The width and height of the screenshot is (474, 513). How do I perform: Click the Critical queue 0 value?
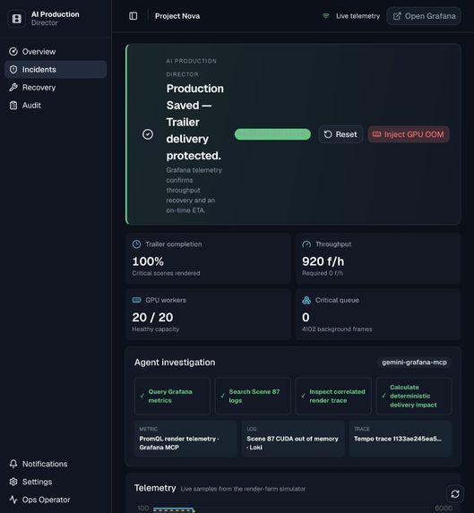[x=306, y=317]
